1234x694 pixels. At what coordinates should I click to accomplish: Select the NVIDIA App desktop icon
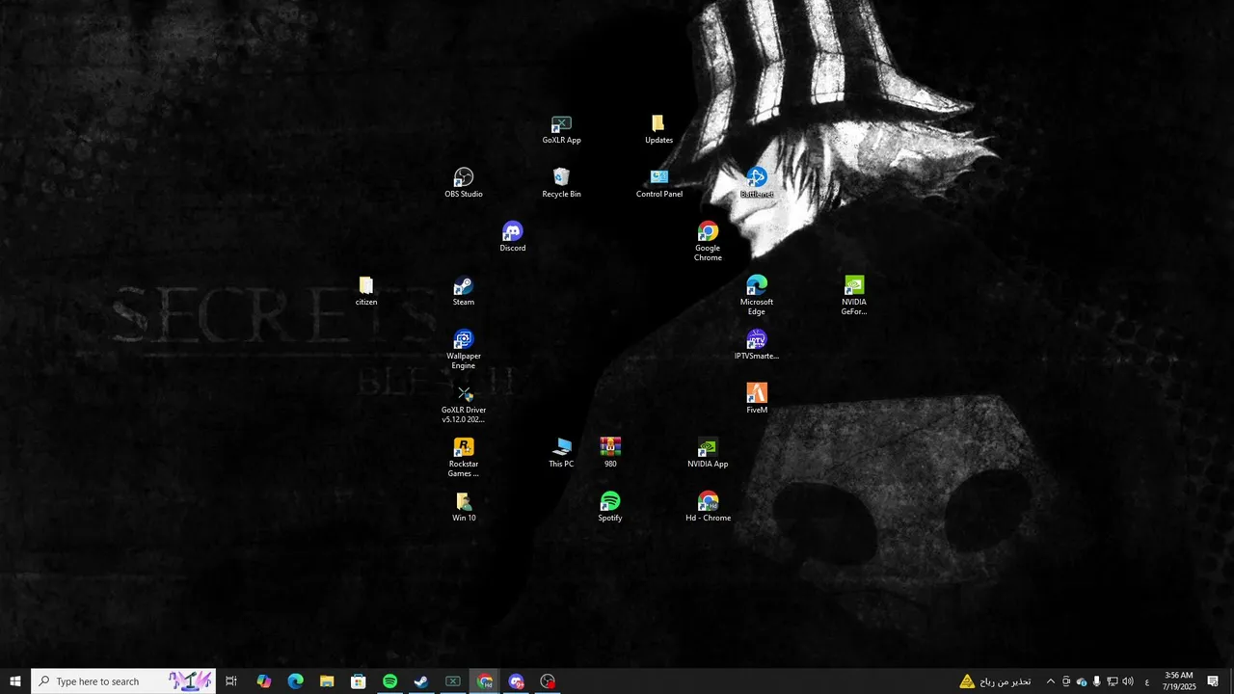[708, 454]
